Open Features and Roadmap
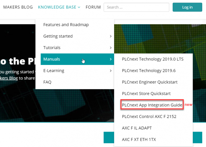Image resolution: width=206 pixels, height=147 pixels. (x=66, y=25)
